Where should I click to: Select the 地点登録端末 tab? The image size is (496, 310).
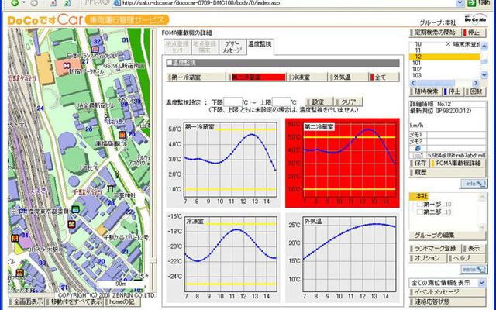205,46
